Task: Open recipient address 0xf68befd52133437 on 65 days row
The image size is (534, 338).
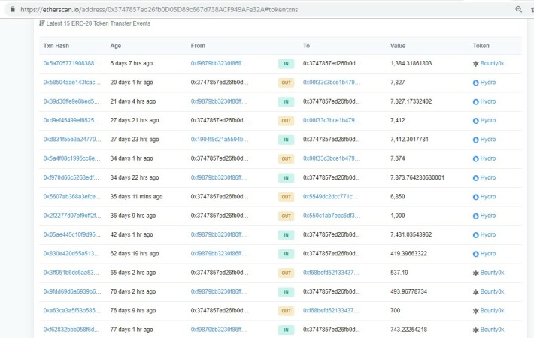Action: coord(331,273)
